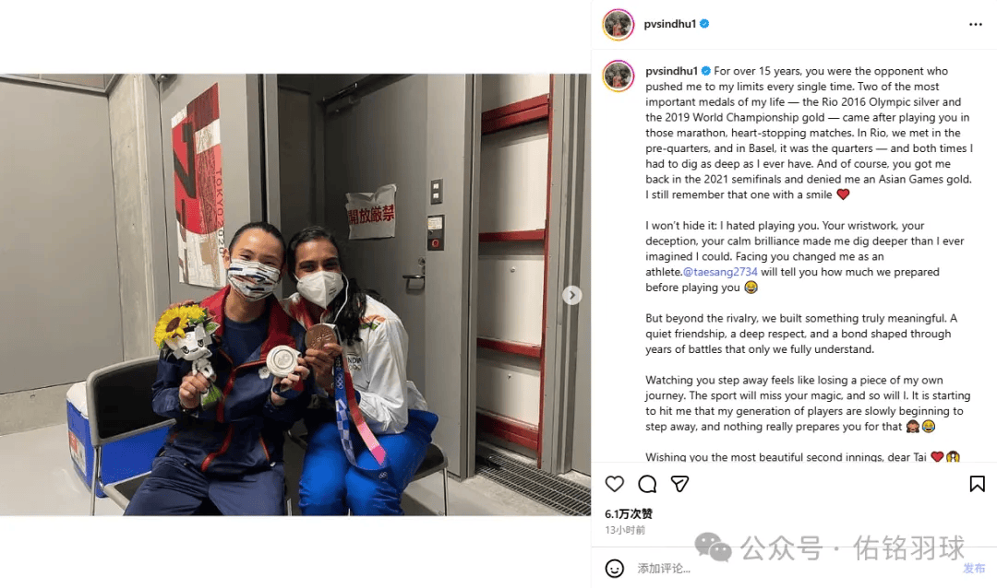Save the post with the bookmark icon
The height and width of the screenshot is (588, 997).
[978, 484]
